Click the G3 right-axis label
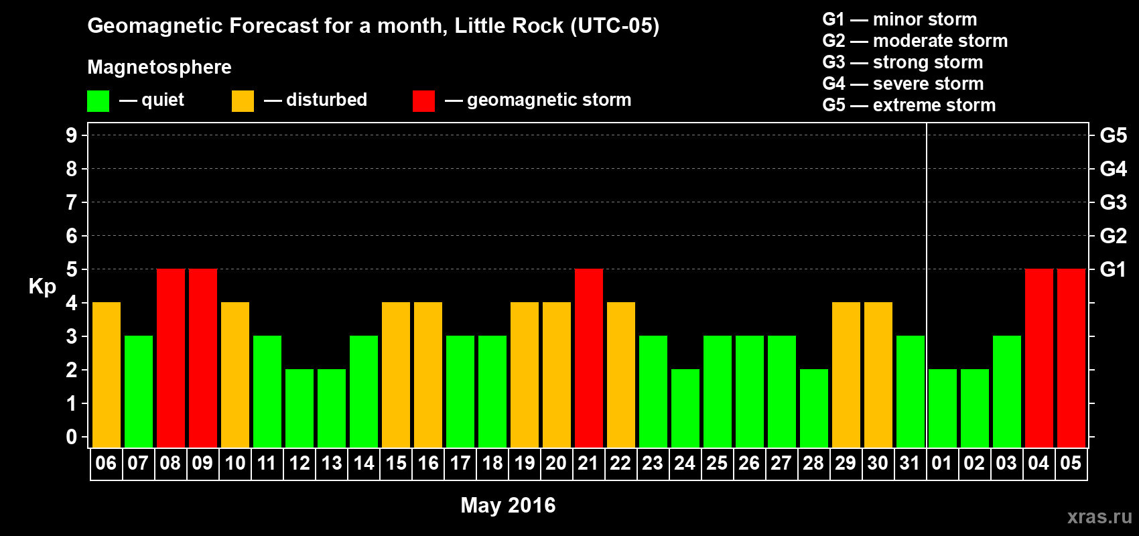Viewport: 1139px width, 536px height. point(1113,202)
